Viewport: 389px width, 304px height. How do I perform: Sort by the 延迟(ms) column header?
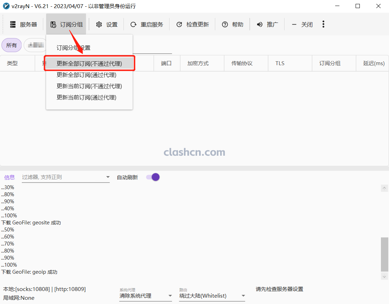372,63
